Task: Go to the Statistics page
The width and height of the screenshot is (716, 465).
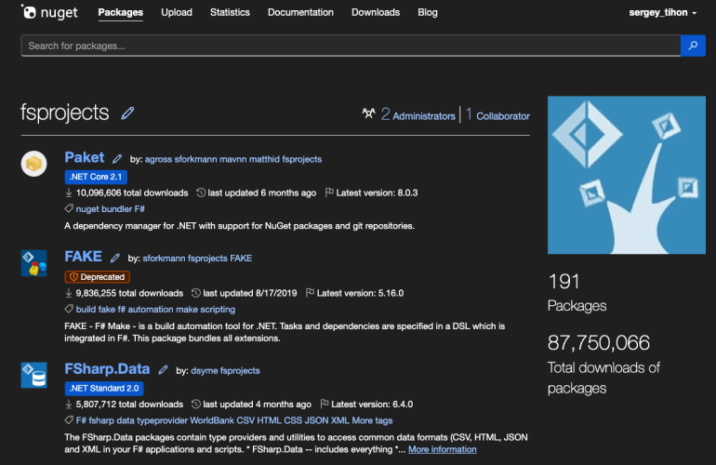Action: 230,13
